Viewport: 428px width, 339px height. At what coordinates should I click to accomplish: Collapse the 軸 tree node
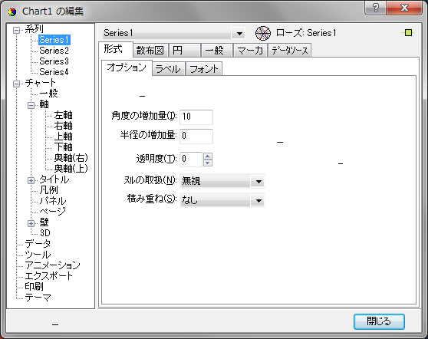click(31, 105)
